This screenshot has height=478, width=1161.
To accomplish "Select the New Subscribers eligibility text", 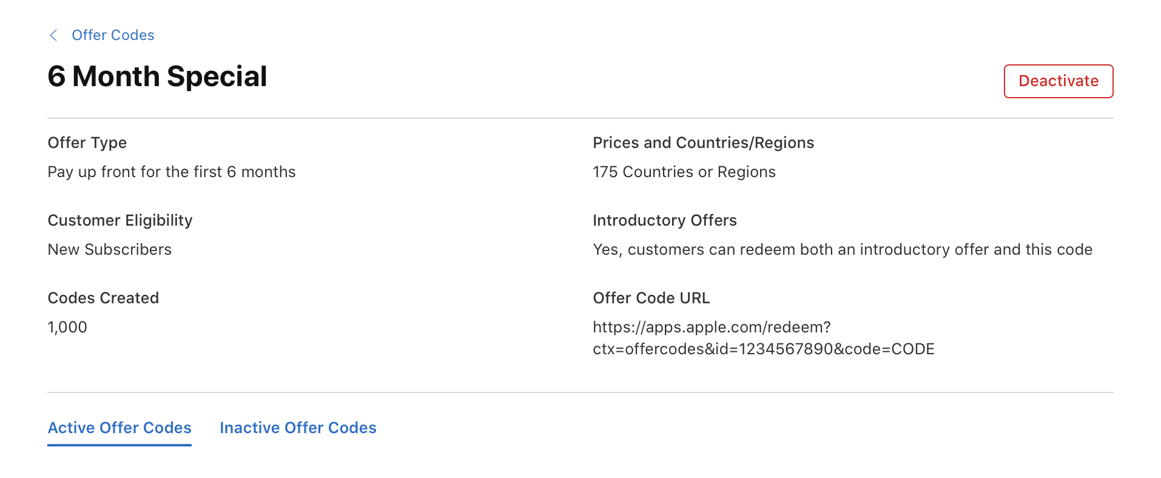I will pyautogui.click(x=109, y=249).
